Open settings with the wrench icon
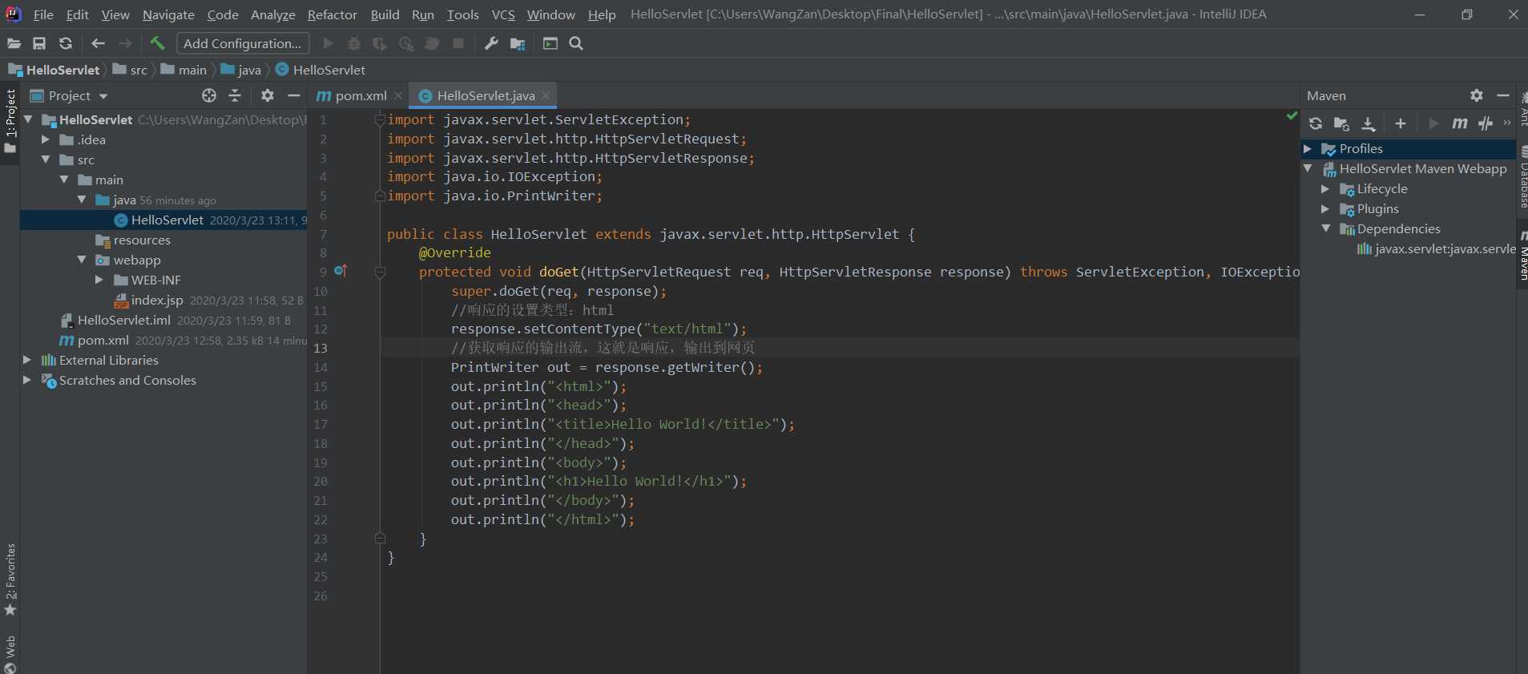Viewport: 1528px width, 674px height. coord(491,43)
